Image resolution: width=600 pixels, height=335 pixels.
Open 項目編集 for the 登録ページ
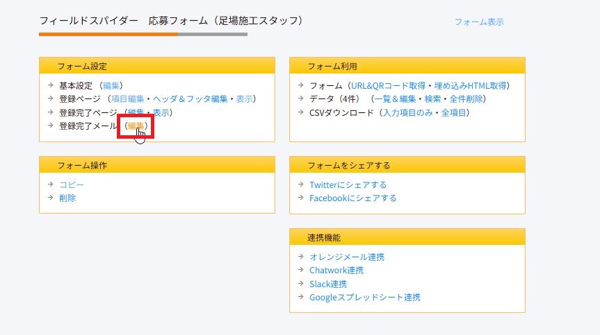pyautogui.click(x=127, y=98)
